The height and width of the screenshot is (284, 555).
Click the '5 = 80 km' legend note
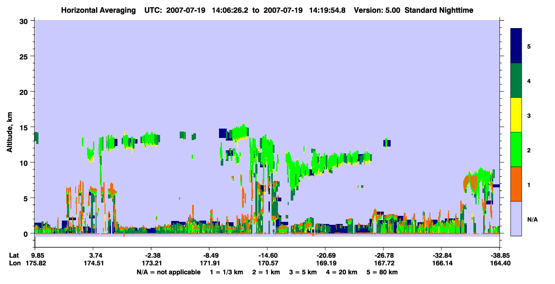(x=383, y=272)
